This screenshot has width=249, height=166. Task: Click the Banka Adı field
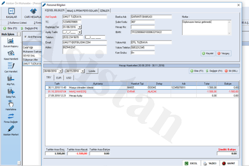coord(151,17)
